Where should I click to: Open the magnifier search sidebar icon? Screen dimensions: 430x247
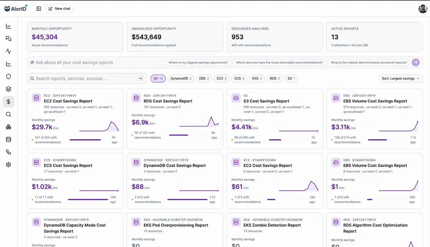(9, 115)
